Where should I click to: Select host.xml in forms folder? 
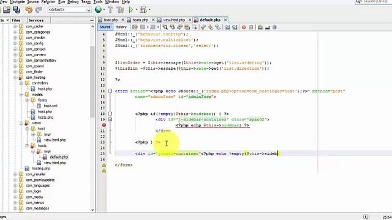[50, 106]
